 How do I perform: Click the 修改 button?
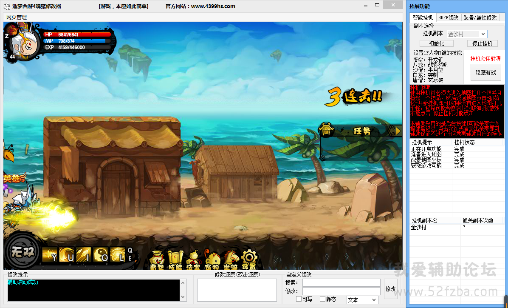pos(390,288)
